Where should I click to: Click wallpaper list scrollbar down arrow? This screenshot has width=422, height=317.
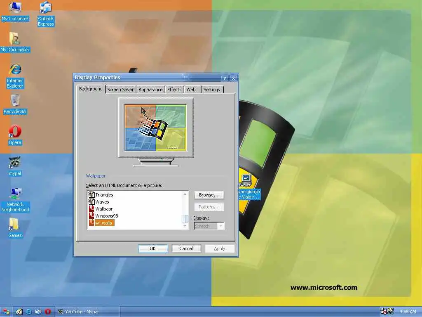[x=185, y=226]
